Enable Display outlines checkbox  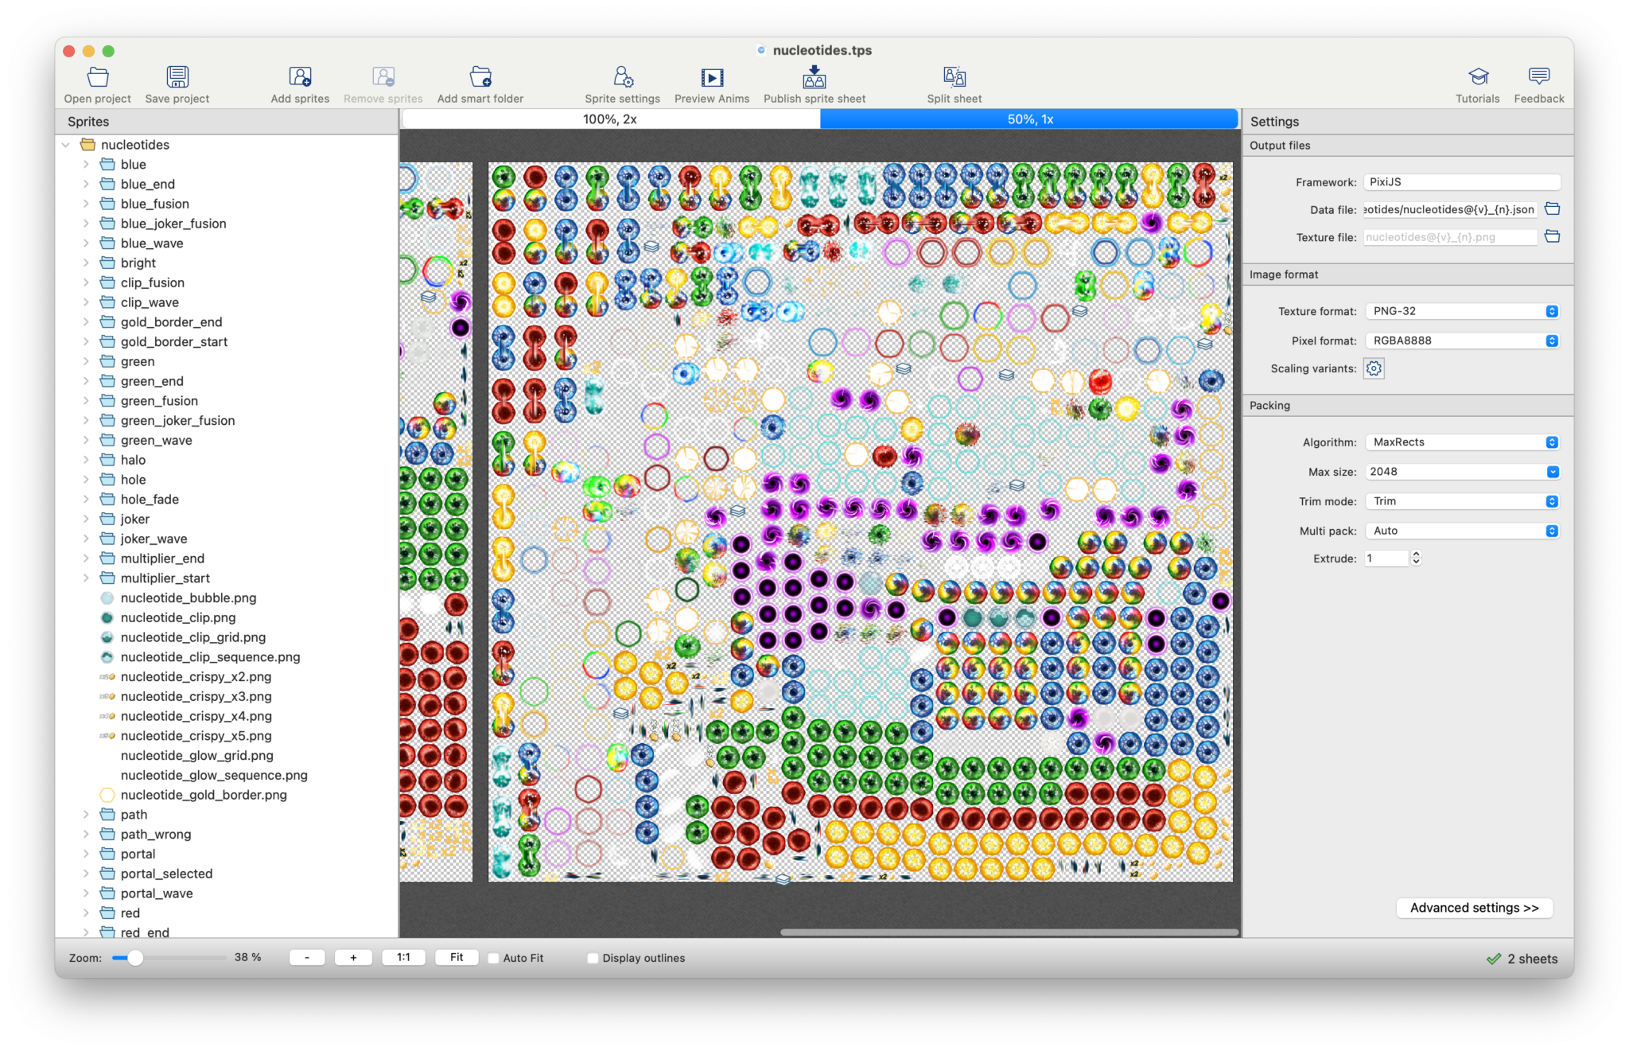pos(593,958)
